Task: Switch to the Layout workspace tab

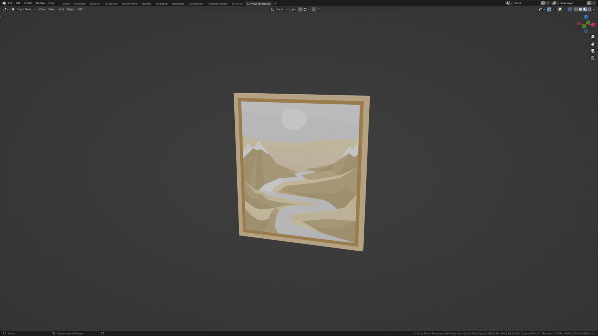Action: click(66, 4)
